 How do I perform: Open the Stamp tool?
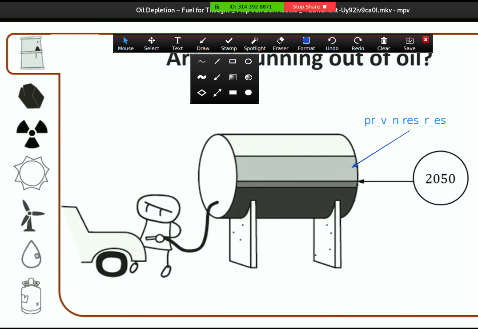click(229, 43)
